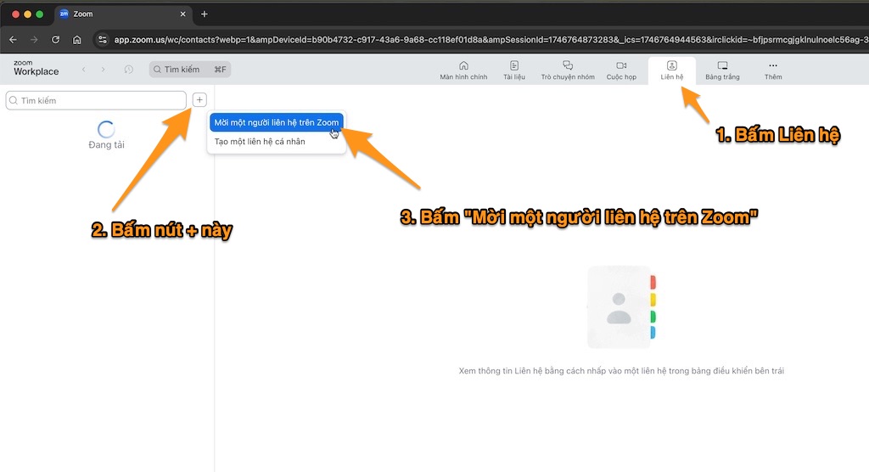
Task: Open the Màn hình chính home tab
Action: pos(463,70)
